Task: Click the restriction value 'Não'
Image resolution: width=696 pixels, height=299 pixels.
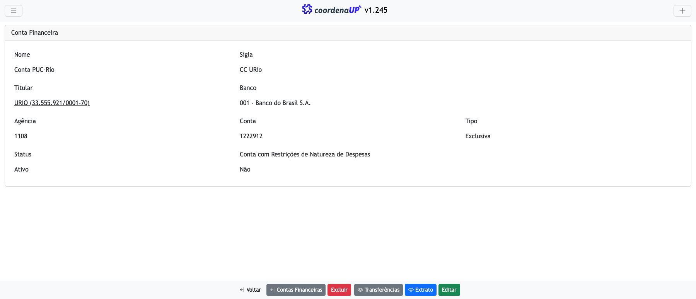Action: tap(245, 169)
